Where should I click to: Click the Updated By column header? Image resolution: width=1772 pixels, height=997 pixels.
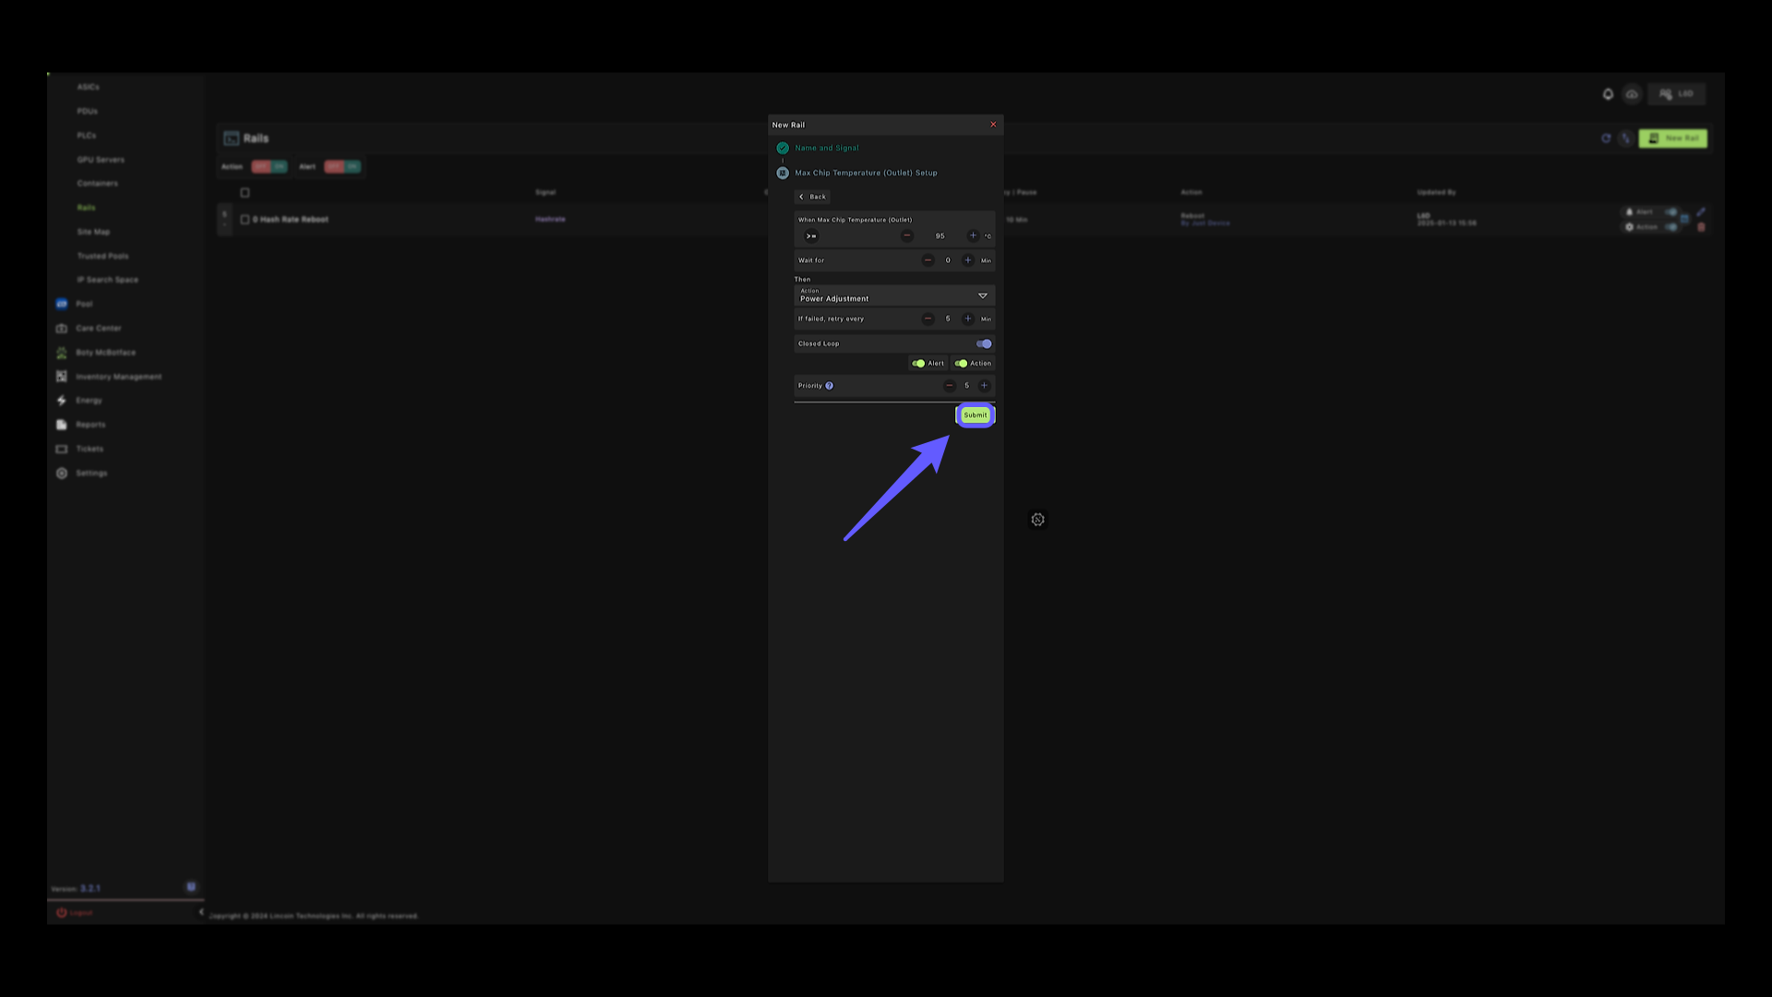click(1436, 193)
